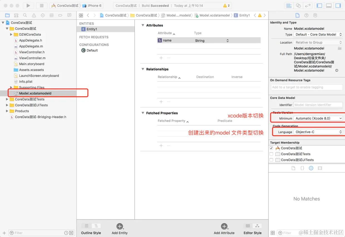Choose the iPhone 6 run destination

pos(92,6)
